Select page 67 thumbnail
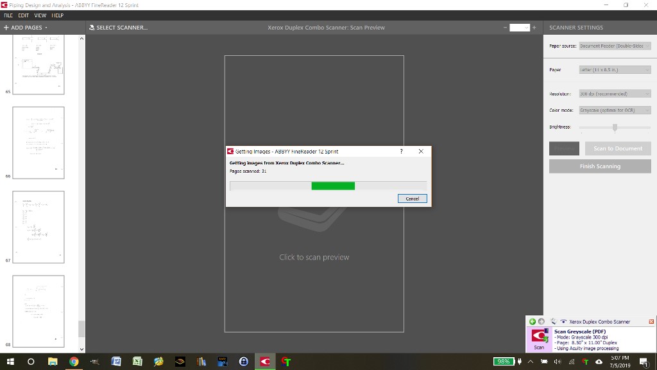 coord(38,227)
